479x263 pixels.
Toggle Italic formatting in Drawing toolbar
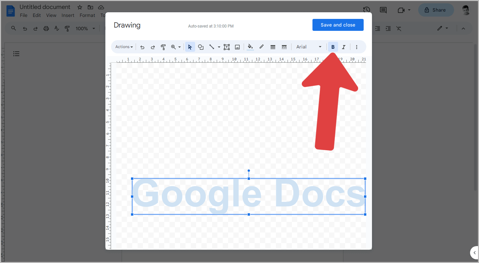(x=344, y=47)
